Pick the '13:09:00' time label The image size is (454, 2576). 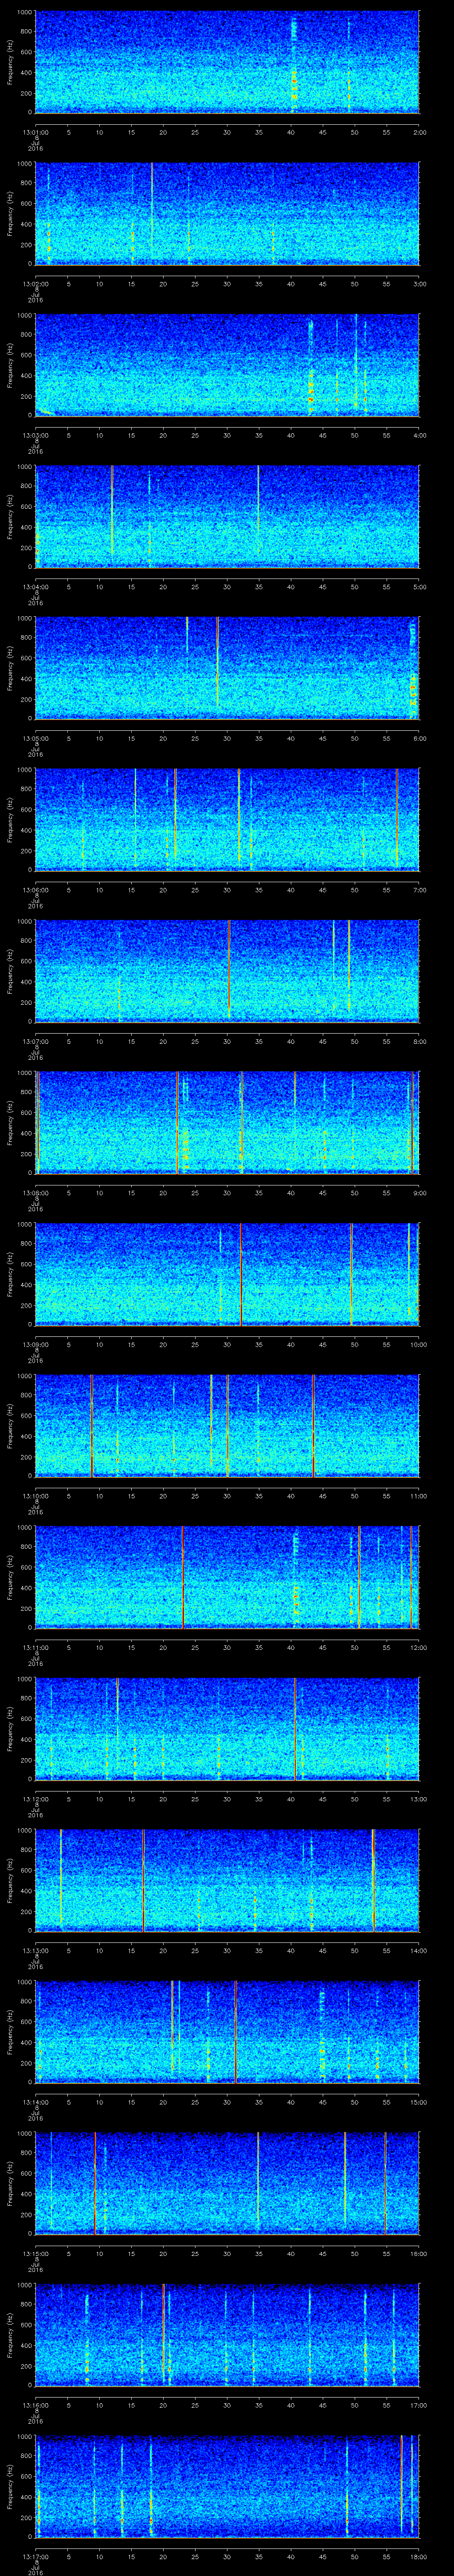coord(36,1344)
